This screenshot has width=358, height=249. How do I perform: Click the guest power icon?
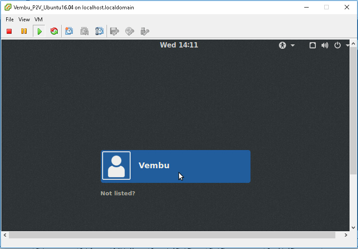click(x=338, y=45)
